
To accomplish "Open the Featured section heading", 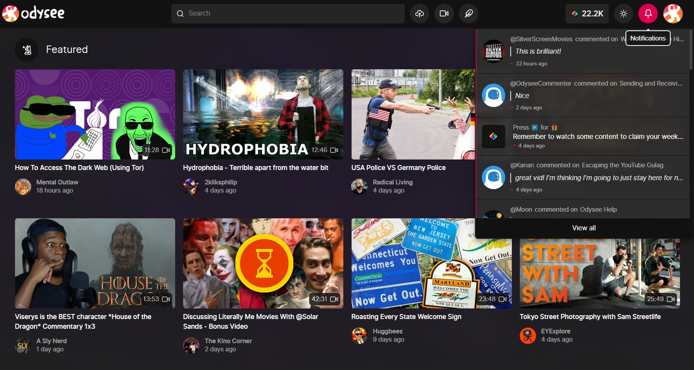I will pyautogui.click(x=67, y=49).
